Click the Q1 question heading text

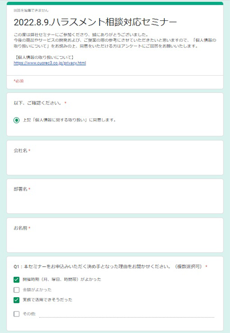[x=108, y=267]
